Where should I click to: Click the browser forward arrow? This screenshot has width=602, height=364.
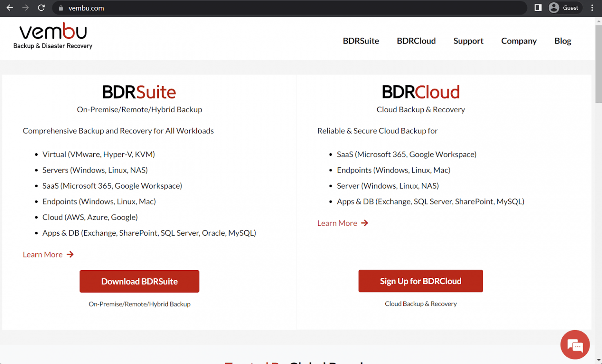click(x=25, y=8)
